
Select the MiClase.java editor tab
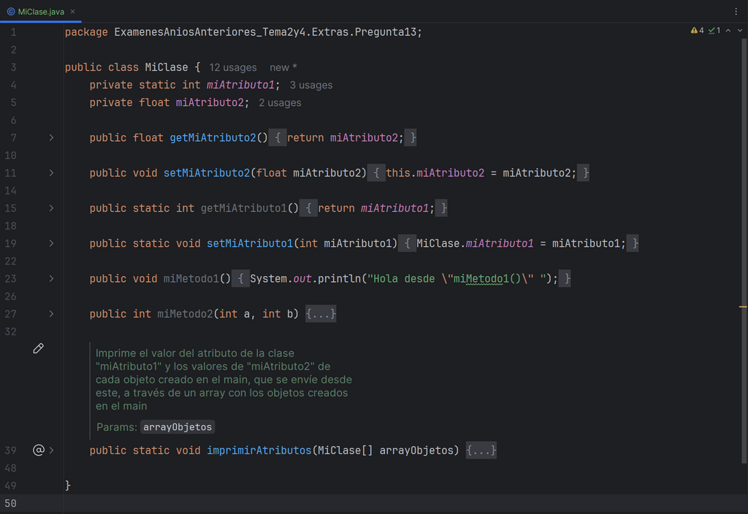41,12
